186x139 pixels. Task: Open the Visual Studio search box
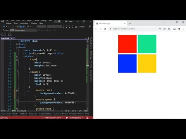58,21
